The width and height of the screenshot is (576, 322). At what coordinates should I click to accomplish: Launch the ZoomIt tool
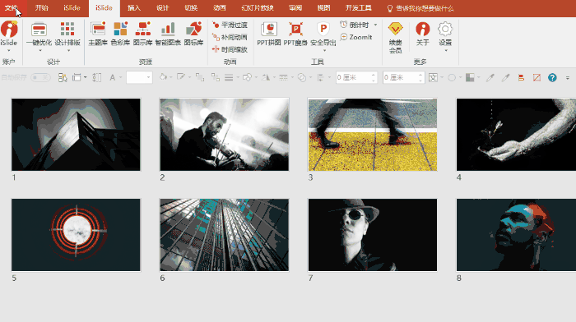point(356,37)
